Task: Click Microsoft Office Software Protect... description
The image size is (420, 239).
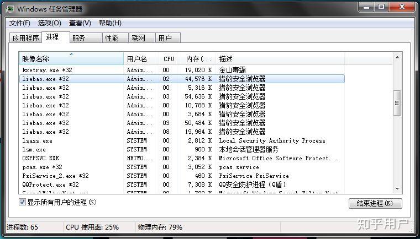Action: pos(279,159)
